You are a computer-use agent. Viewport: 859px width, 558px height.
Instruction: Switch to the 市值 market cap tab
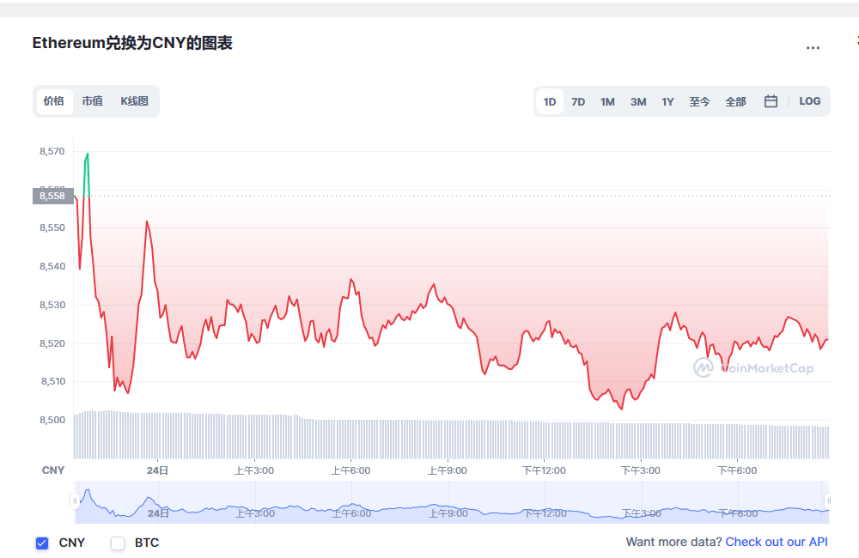(x=93, y=101)
